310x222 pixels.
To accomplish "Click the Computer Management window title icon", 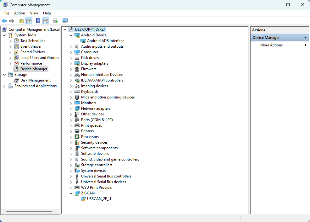I will coord(5,5).
